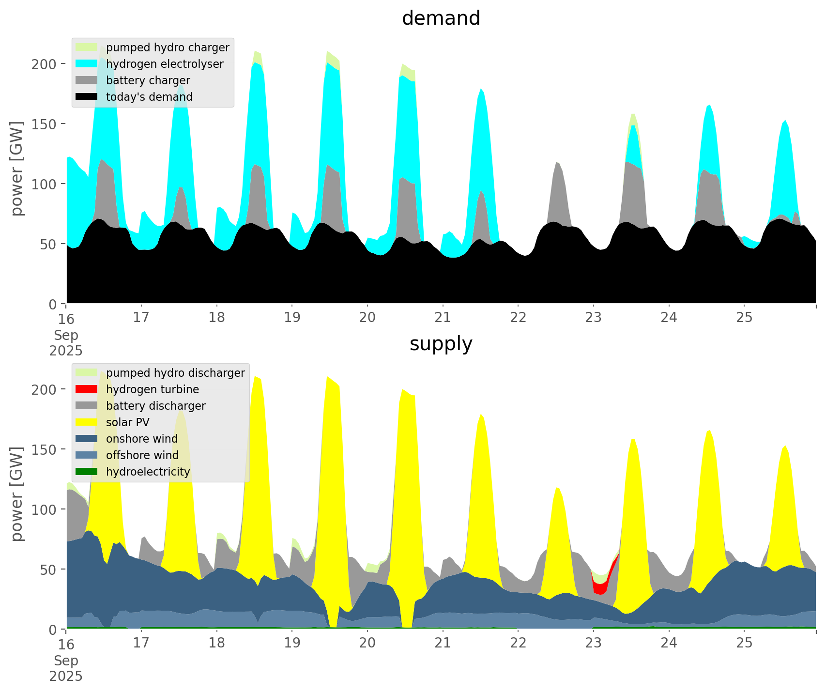This screenshot has width=826, height=693.
Task: Click the "battery charger" legend label text
Action: coord(148,80)
